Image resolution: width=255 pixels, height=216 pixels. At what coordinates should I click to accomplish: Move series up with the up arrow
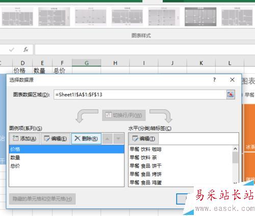(107, 139)
